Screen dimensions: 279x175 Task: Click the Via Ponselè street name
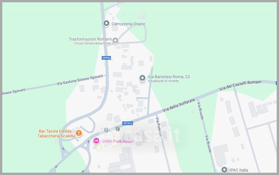point(159,127)
